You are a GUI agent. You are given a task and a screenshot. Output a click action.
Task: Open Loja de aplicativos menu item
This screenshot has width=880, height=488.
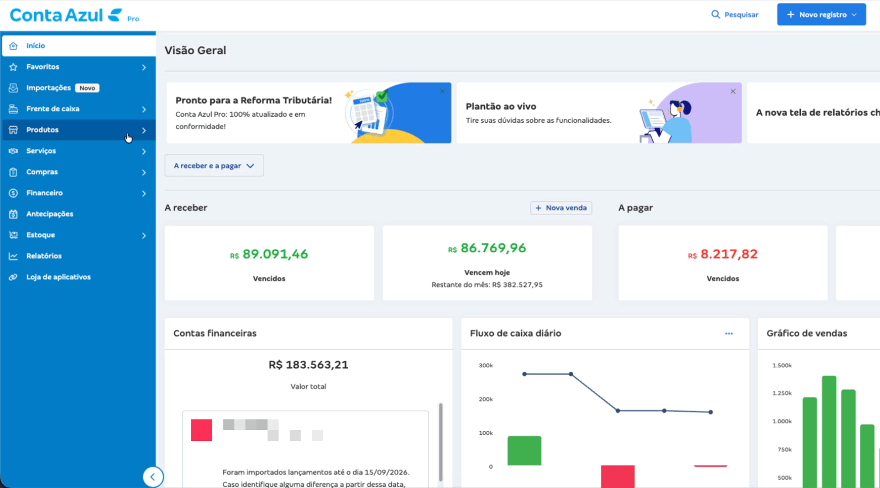78,277
